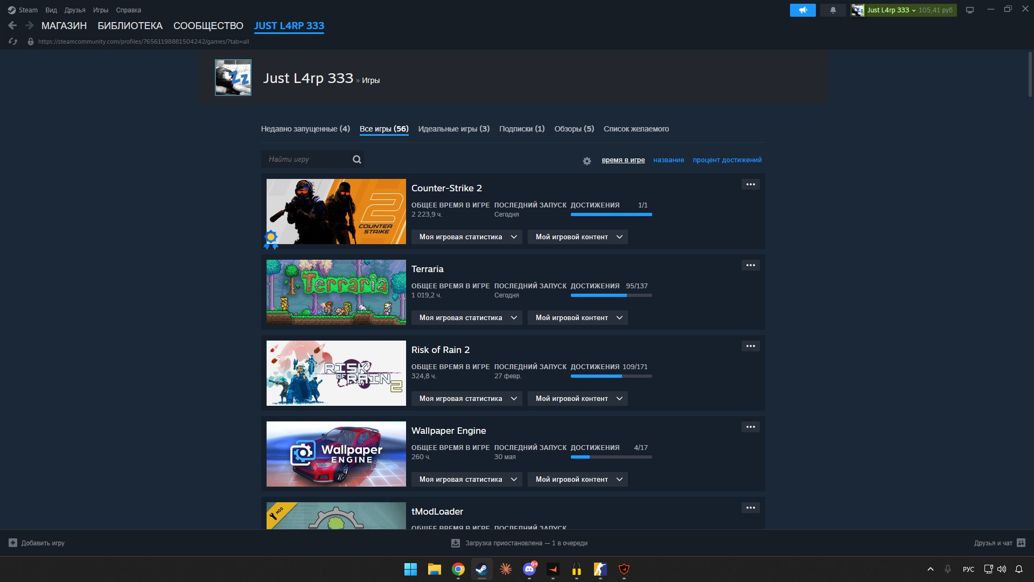
Task: Expand Terraria game stats dropdown
Action: pos(466,318)
